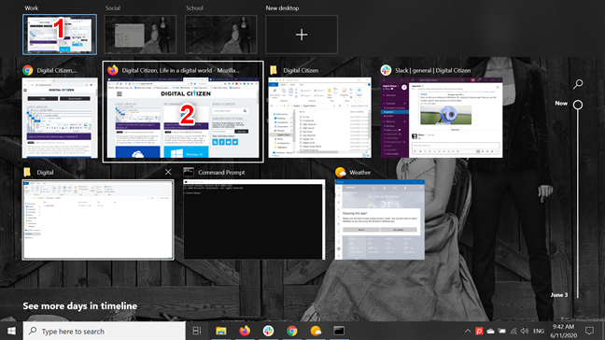This screenshot has width=605, height=340.
Task: Add a New desktop with plus button
Action: [x=302, y=35]
